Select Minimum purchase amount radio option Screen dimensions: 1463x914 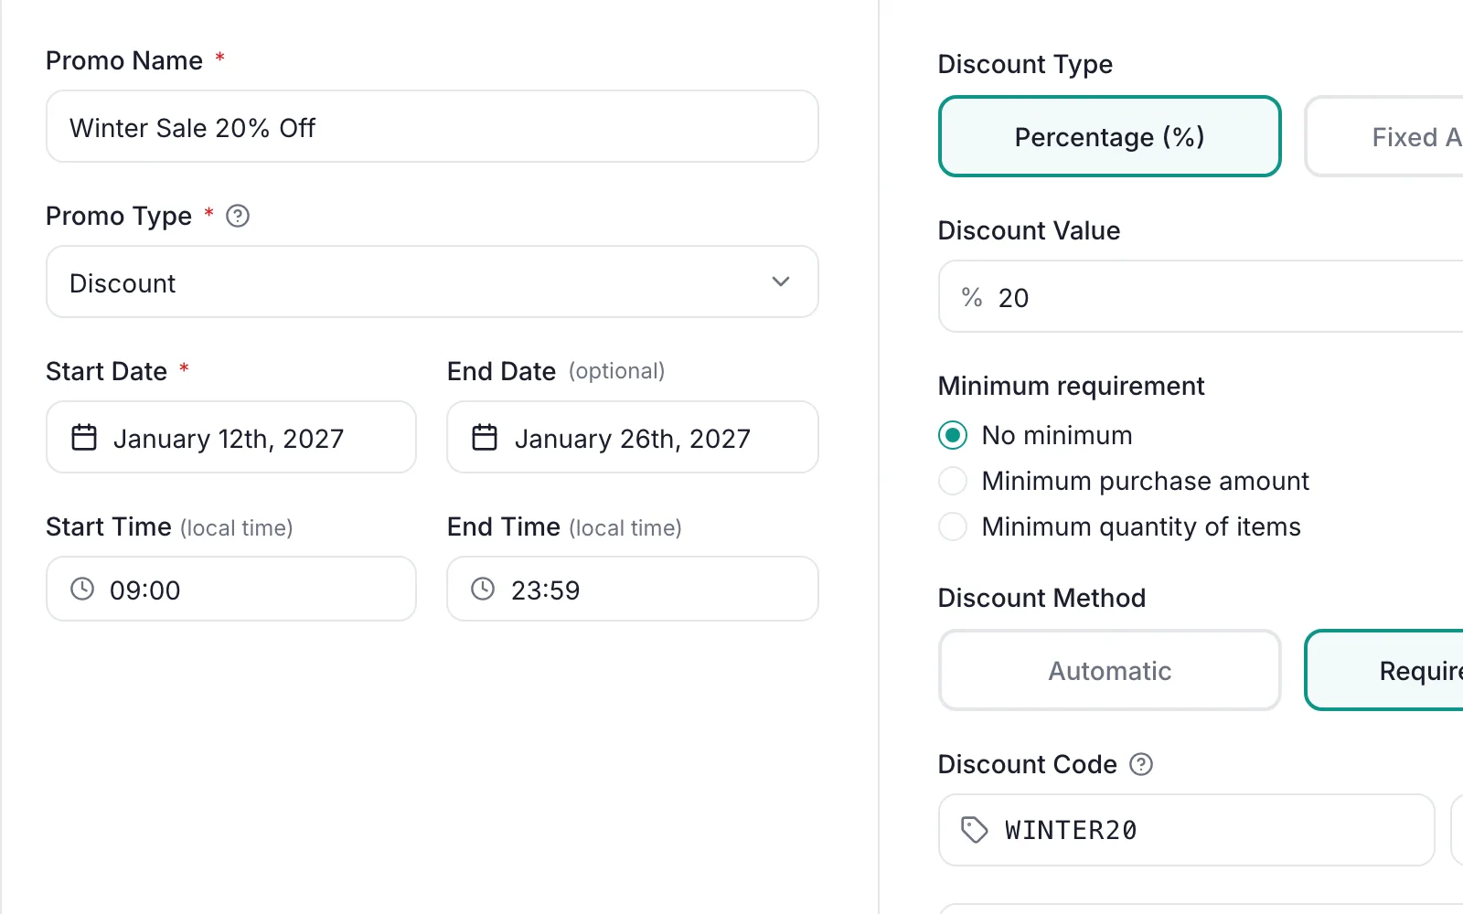[x=953, y=481]
